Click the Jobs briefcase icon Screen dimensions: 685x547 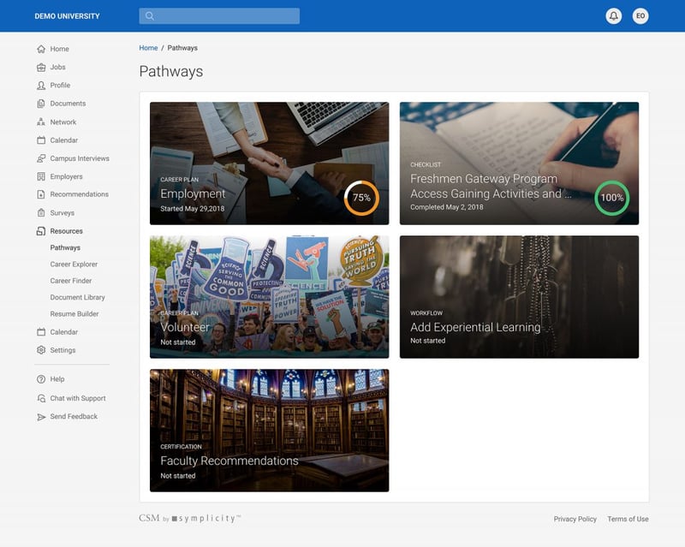[x=41, y=67]
